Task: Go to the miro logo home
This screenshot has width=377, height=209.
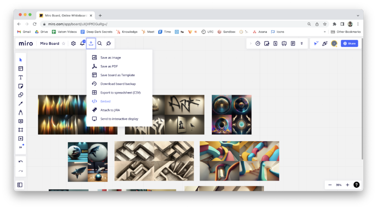Action: pos(26,43)
